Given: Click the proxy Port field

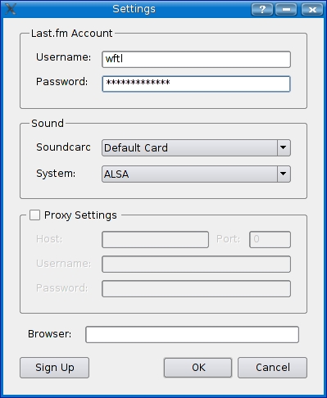Looking at the screenshot, I should 270,239.
